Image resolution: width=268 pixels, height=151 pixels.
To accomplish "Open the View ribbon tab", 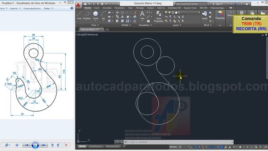I will pyautogui.click(x=130, y=8).
